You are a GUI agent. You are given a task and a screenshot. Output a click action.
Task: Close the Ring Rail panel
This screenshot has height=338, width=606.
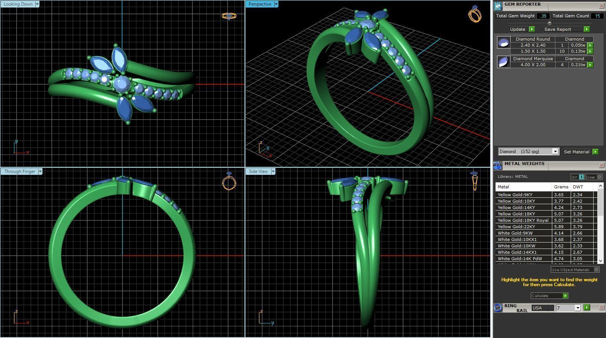point(601,307)
